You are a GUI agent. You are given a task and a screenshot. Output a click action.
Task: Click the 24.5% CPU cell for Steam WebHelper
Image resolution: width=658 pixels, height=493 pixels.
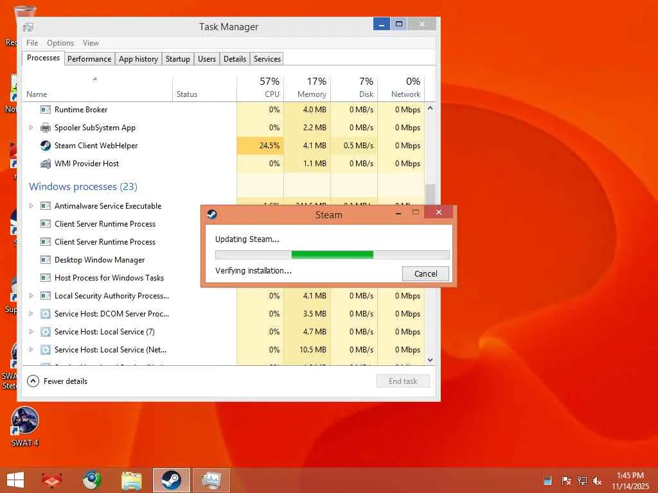261,146
